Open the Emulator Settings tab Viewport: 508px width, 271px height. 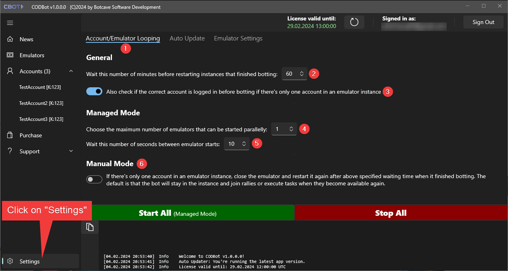point(238,38)
